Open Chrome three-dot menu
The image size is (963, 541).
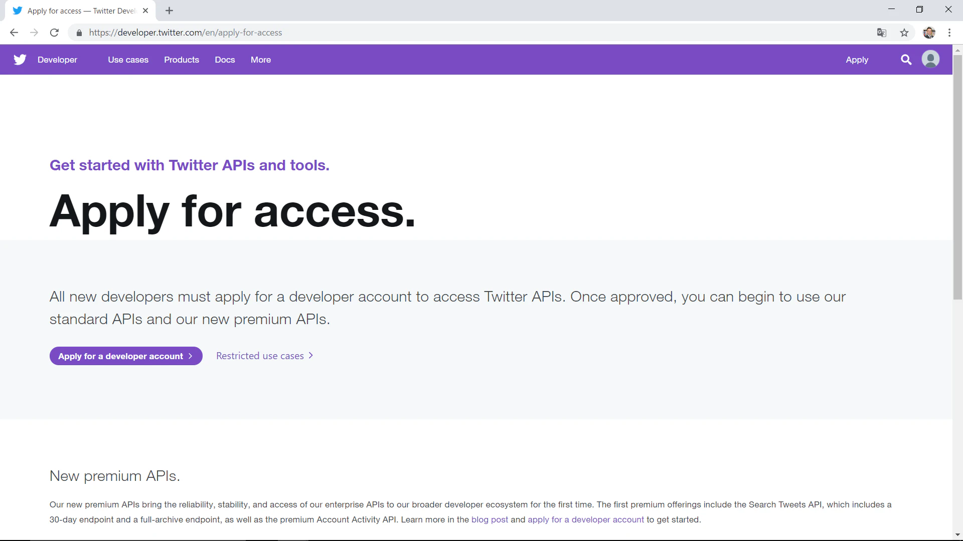pos(949,33)
